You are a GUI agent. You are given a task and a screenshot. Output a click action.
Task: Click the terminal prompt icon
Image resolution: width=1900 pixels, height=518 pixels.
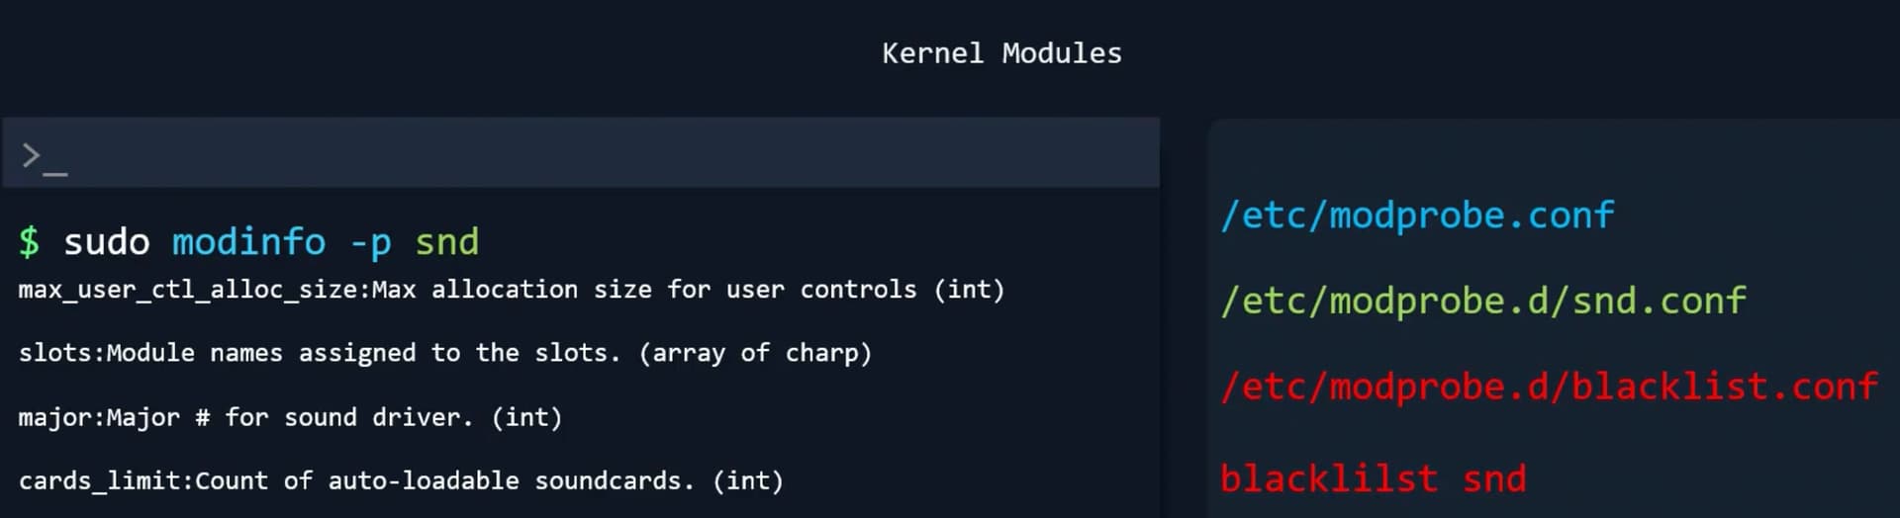pos(45,156)
